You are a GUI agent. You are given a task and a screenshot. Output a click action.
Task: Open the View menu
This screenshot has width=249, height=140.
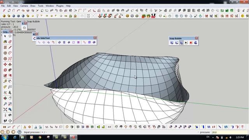[16, 6]
